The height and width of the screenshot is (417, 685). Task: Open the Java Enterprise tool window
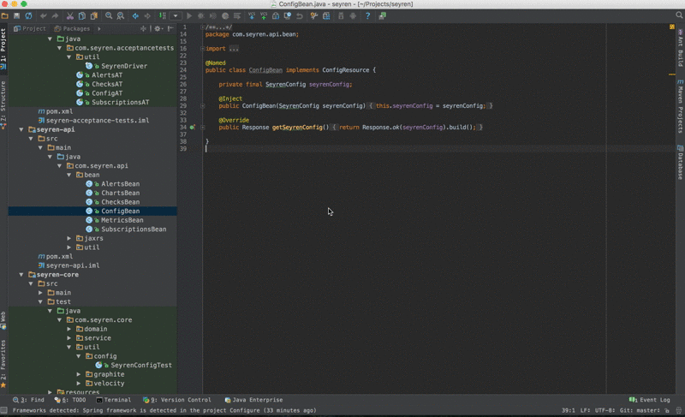point(253,400)
